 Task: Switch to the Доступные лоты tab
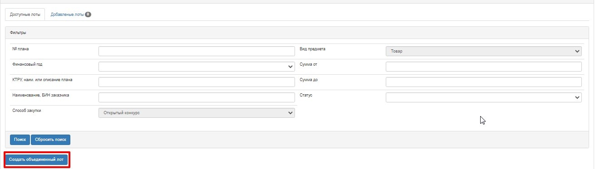pos(25,14)
